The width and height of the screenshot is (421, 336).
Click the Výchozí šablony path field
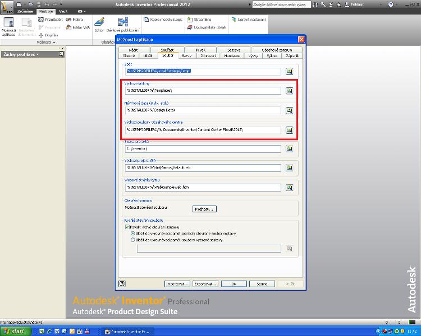203,91
